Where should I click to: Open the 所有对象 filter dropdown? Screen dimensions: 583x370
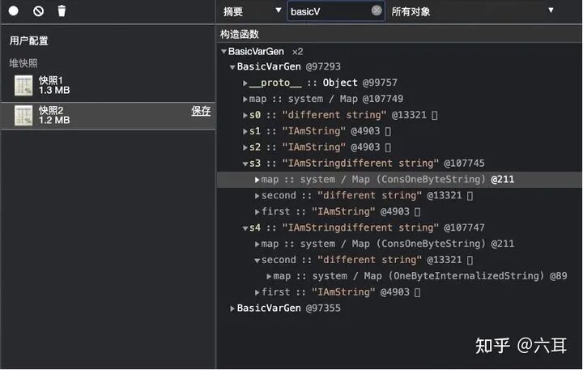coord(472,11)
